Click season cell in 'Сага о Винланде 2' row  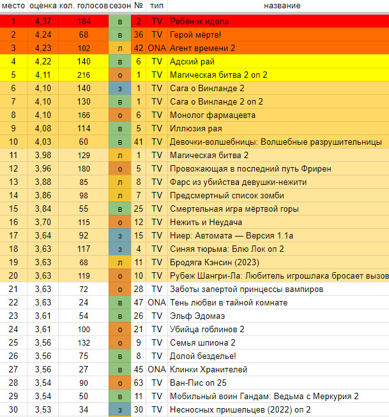click(120, 88)
